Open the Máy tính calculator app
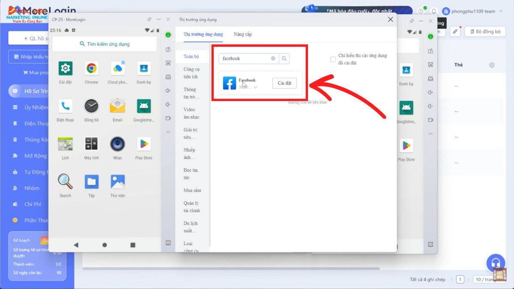Image resolution: width=514 pixels, height=289 pixels. click(91, 144)
